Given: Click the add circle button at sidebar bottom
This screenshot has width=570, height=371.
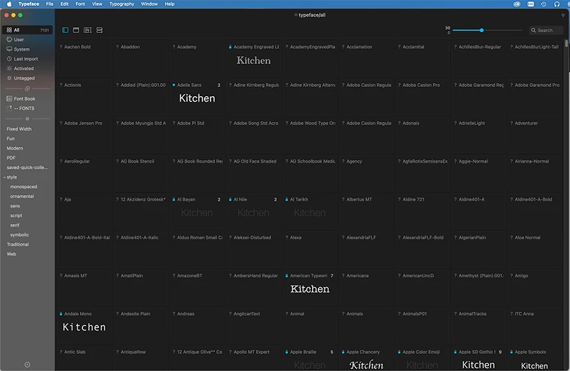Looking at the screenshot, I should click(x=27, y=364).
